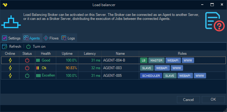Open the help document icon with question mark
Screen dimensions: 227x112
point(215,22)
